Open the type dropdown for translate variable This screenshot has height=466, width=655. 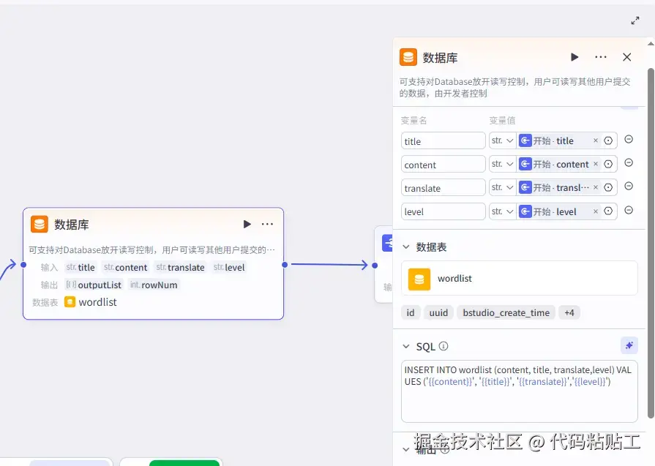point(503,187)
